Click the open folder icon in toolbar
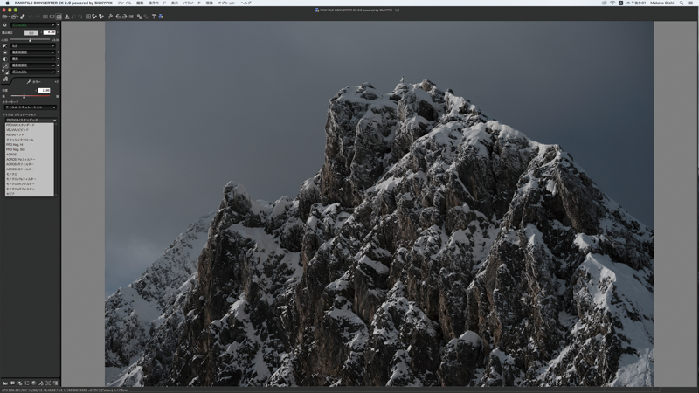 pyautogui.click(x=5, y=17)
